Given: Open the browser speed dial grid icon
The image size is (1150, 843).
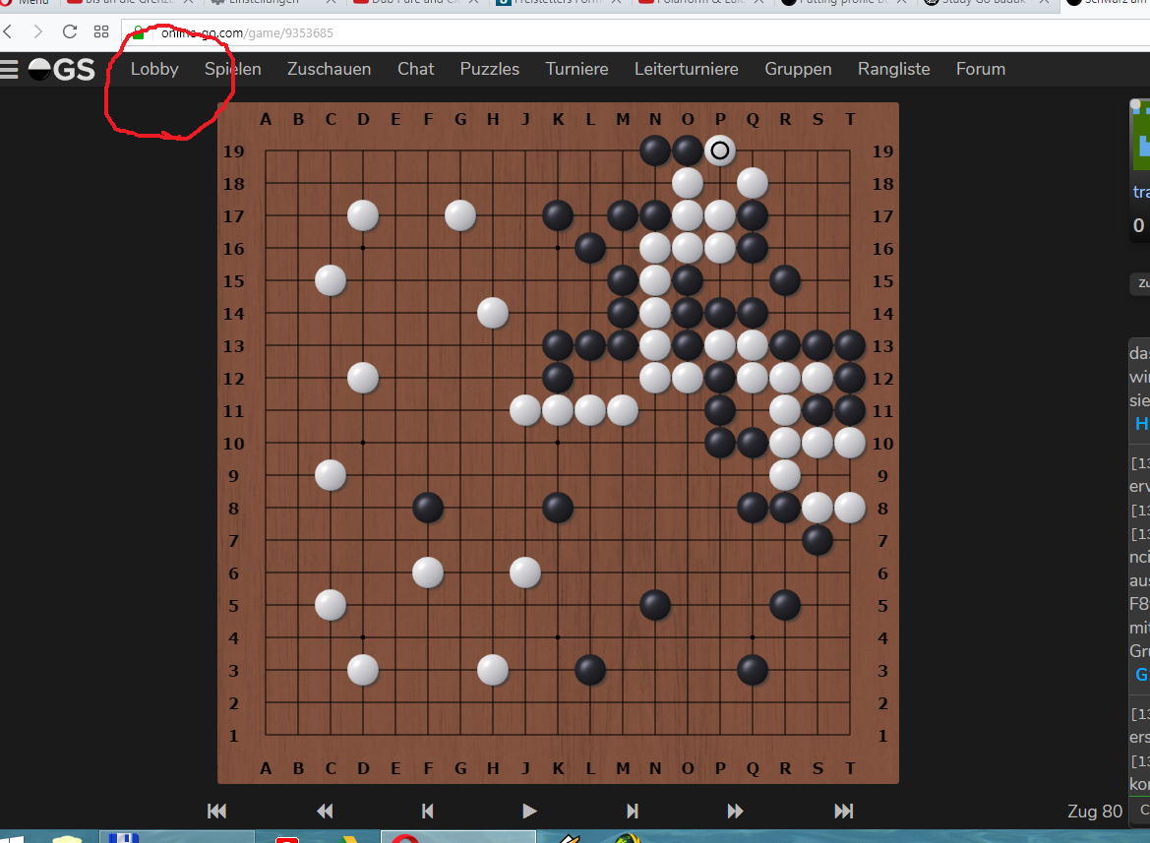Looking at the screenshot, I should tap(101, 31).
